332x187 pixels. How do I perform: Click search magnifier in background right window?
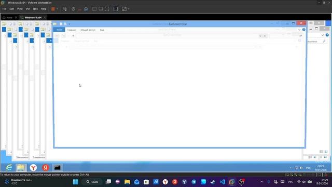(324, 42)
